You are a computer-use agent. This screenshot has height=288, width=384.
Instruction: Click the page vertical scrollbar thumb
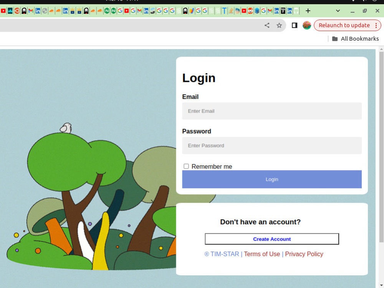pos(381,147)
